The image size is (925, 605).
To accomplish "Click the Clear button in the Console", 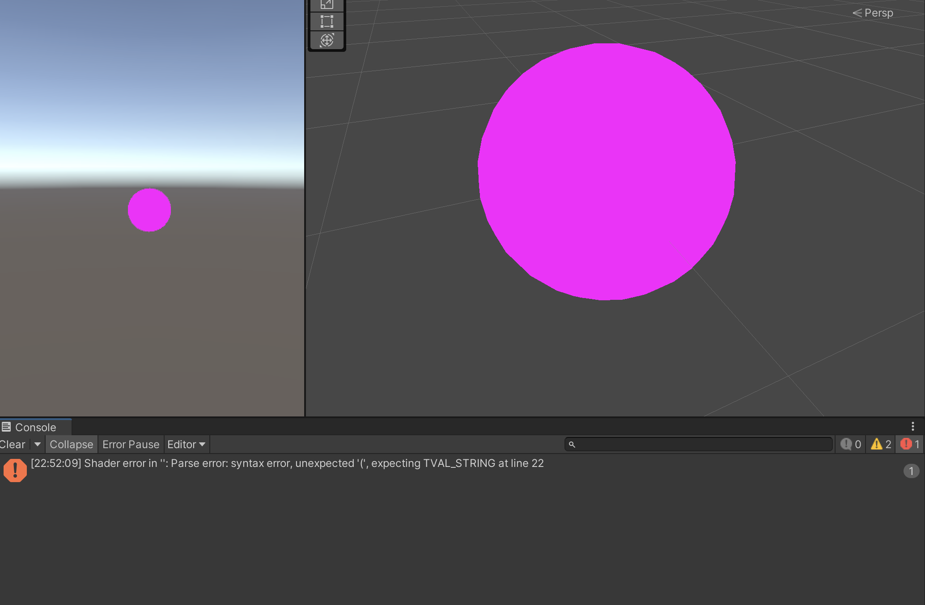I will click(x=13, y=445).
